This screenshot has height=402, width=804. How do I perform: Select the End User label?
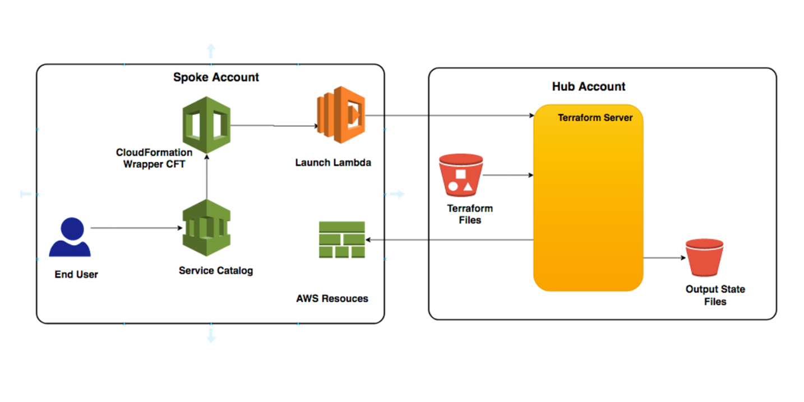[76, 275]
